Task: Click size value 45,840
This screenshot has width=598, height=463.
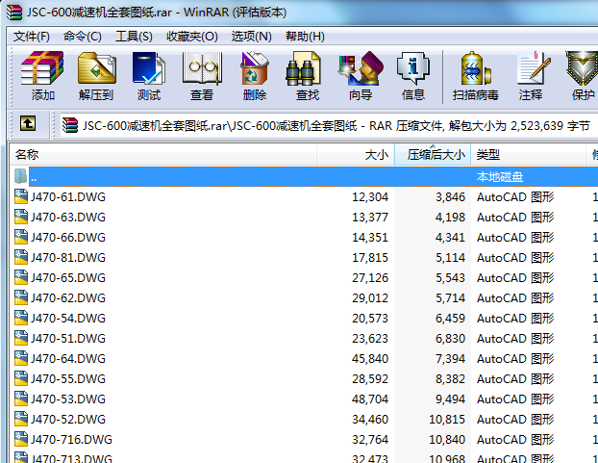Action: (370, 359)
